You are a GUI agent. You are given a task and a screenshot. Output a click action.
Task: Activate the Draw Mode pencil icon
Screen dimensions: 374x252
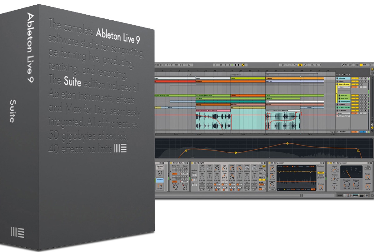[343, 65]
